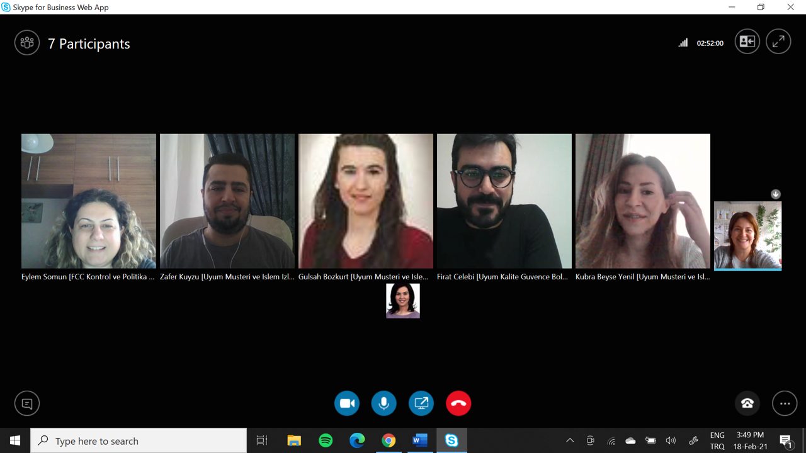806x453 pixels.
Task: Open Spotify from the taskbar
Action: pyautogui.click(x=326, y=440)
